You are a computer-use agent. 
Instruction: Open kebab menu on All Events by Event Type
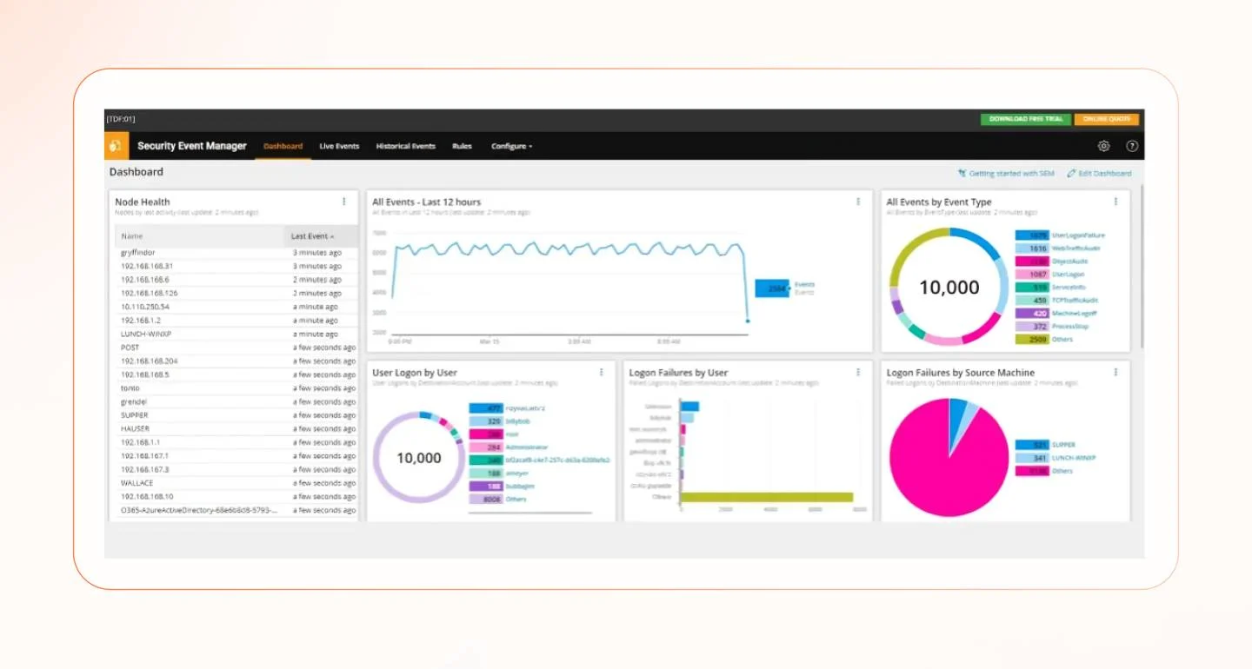click(1115, 201)
